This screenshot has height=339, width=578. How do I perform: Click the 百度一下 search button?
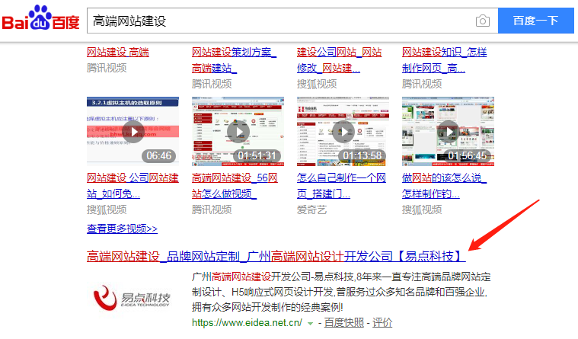pyautogui.click(x=535, y=21)
